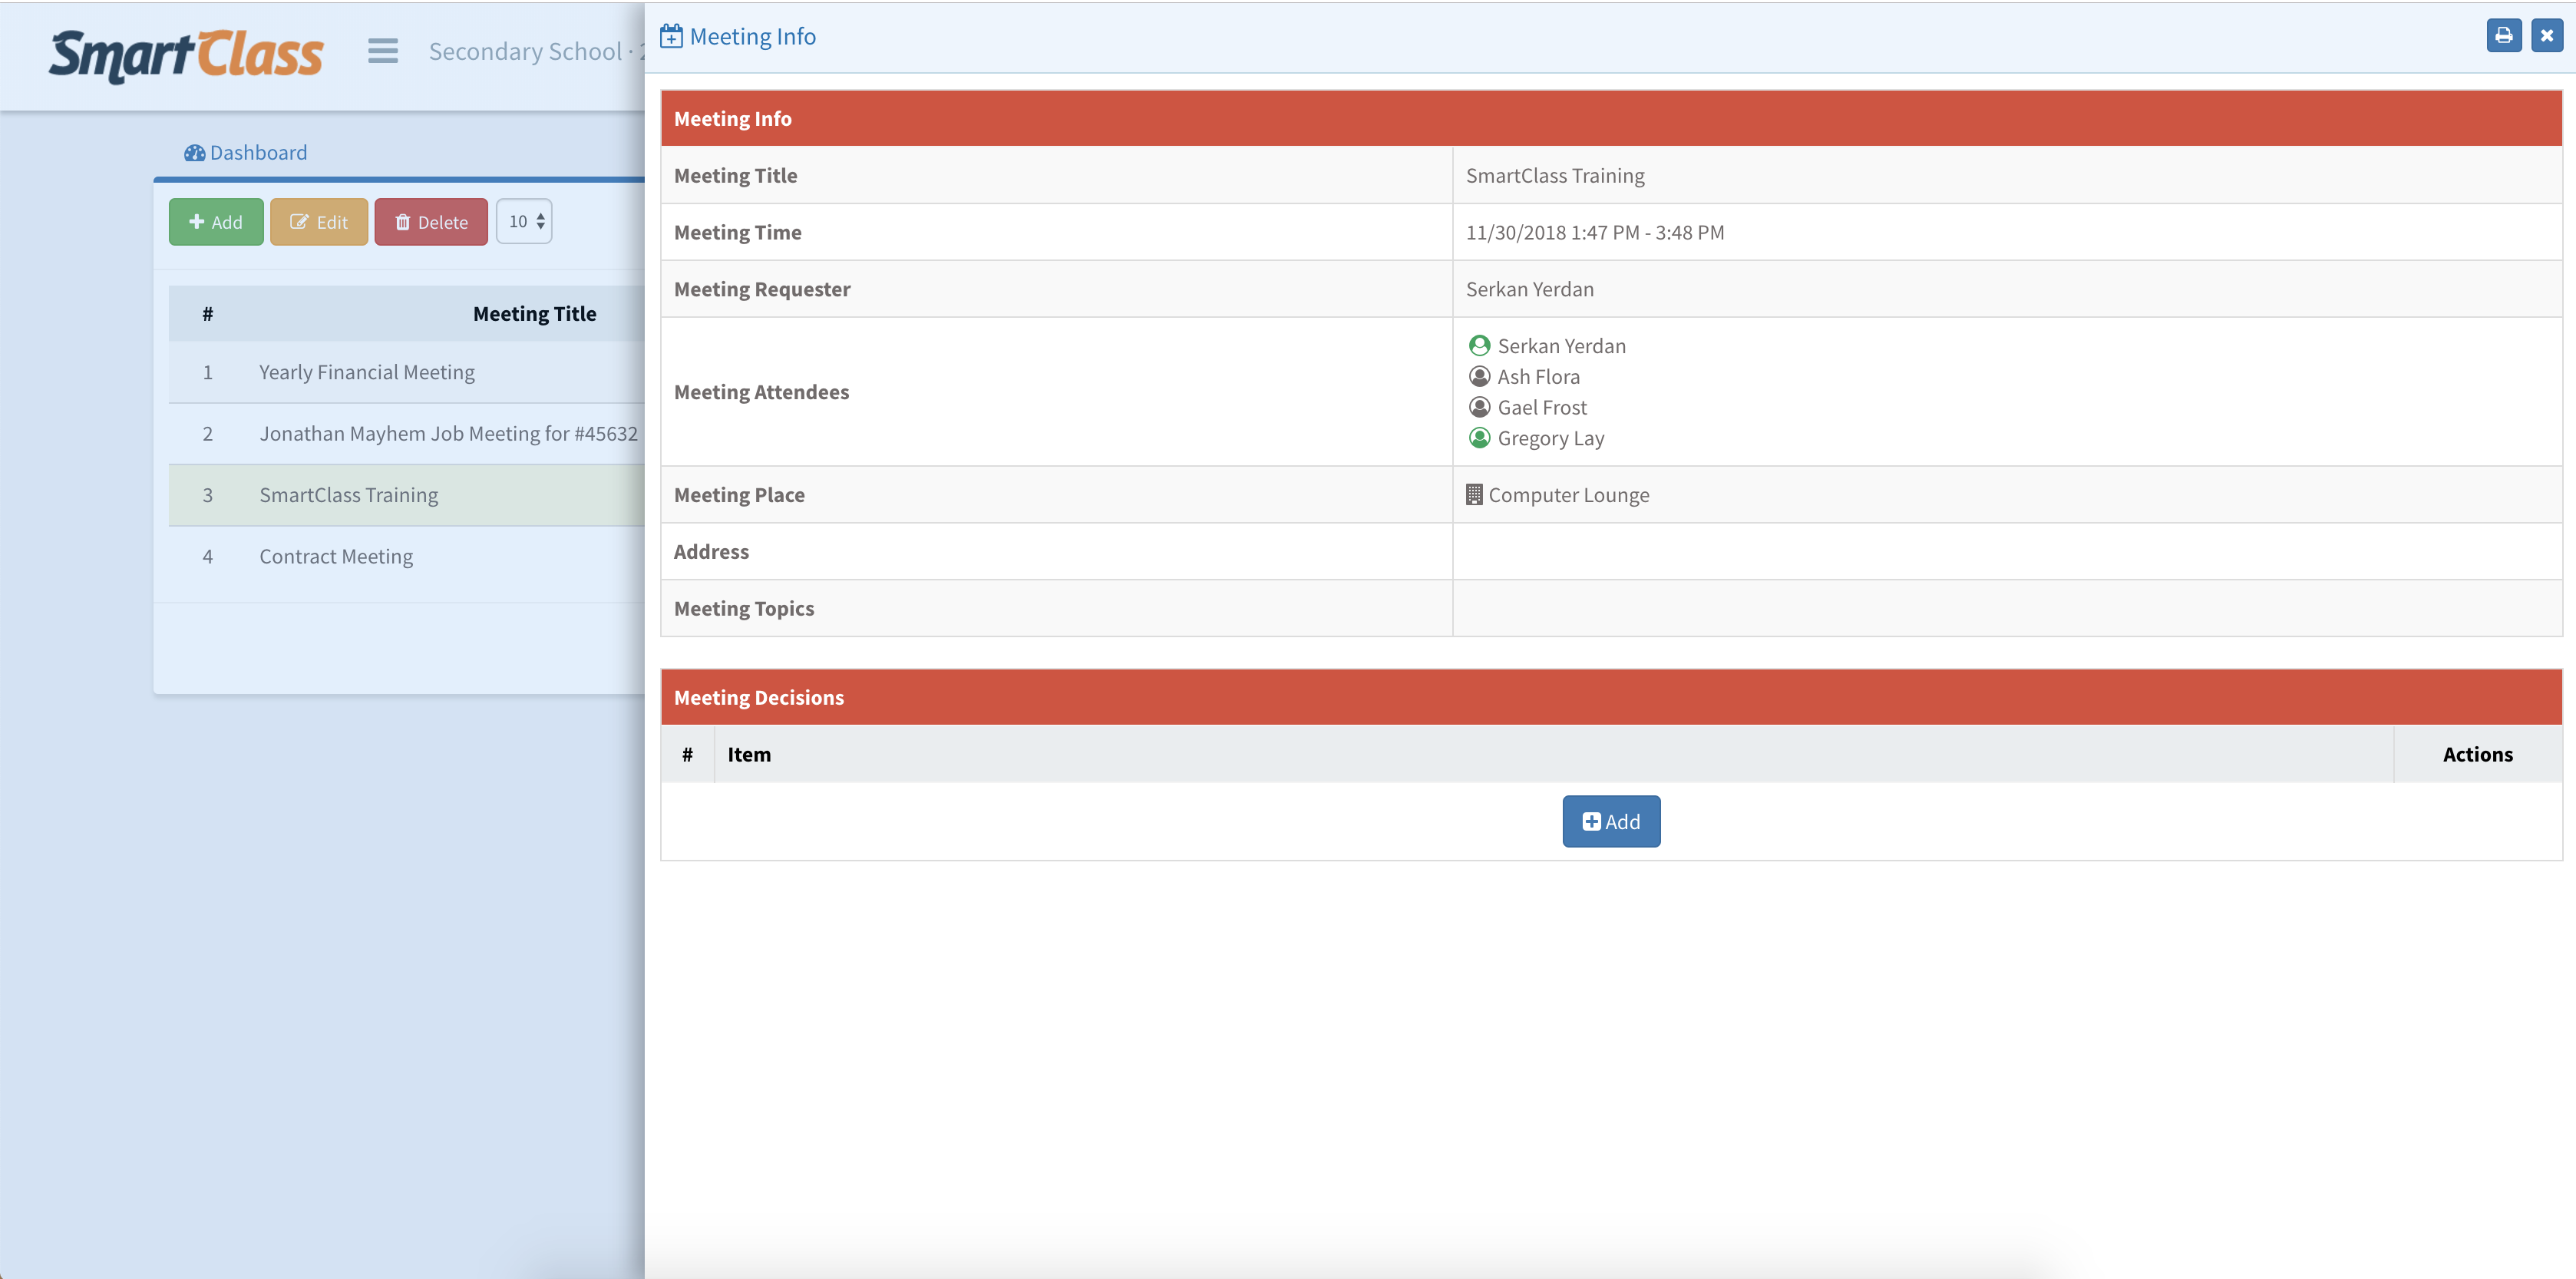
Task: Click the Delete meeting button
Action: (431, 222)
